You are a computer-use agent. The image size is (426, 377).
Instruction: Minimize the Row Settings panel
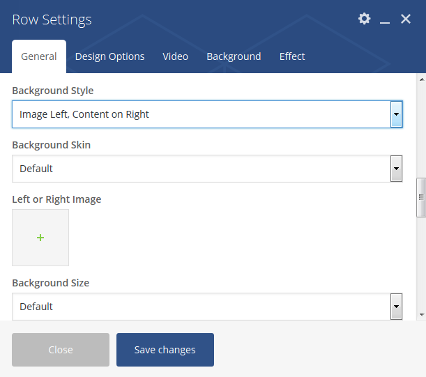coord(385,20)
